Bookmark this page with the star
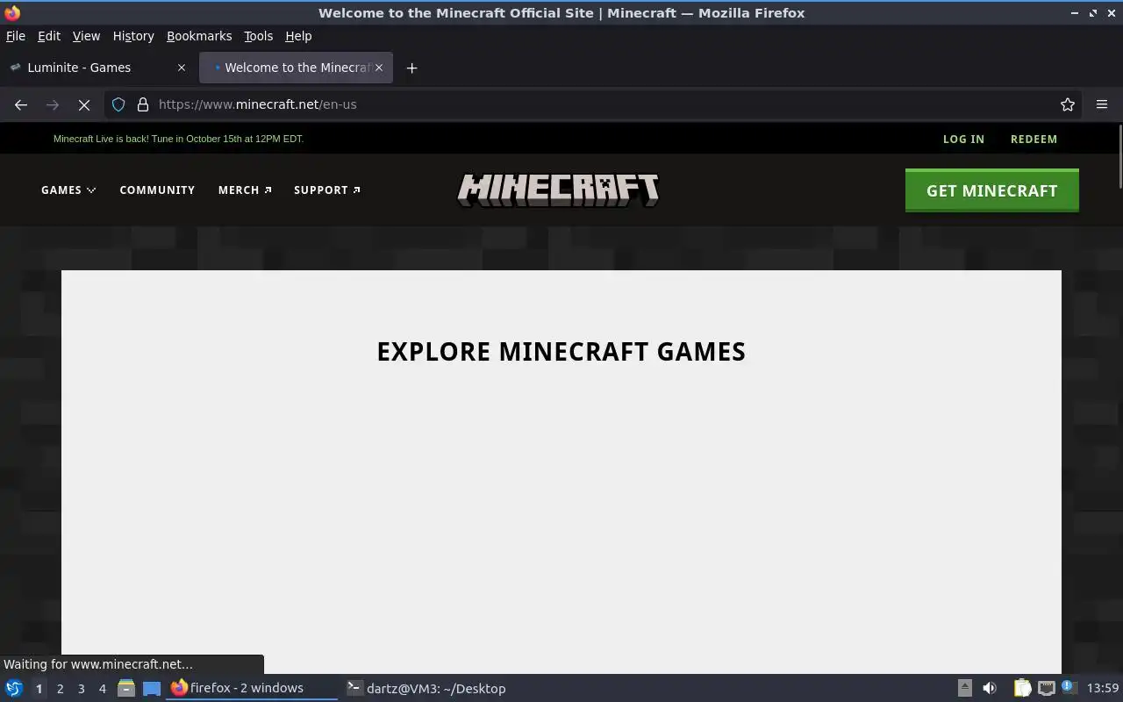1123x702 pixels. [x=1068, y=104]
